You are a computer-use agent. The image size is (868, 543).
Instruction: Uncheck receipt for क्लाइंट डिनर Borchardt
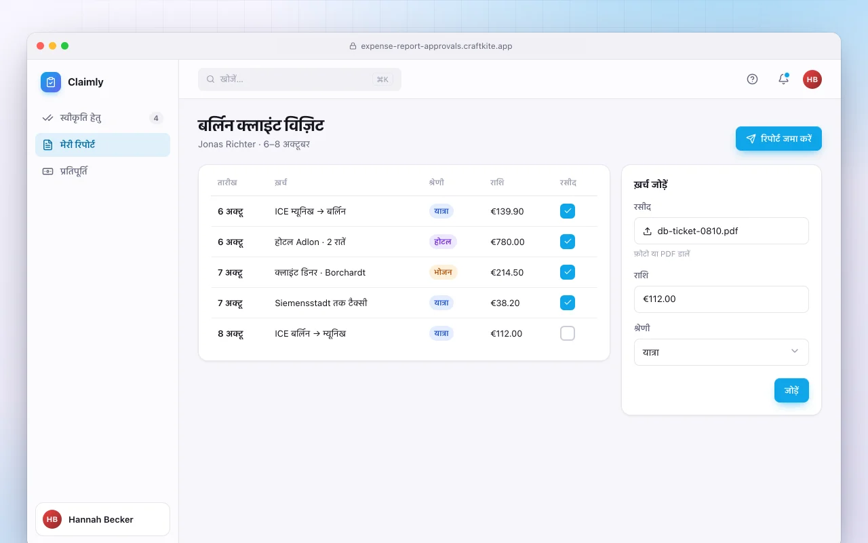tap(568, 272)
